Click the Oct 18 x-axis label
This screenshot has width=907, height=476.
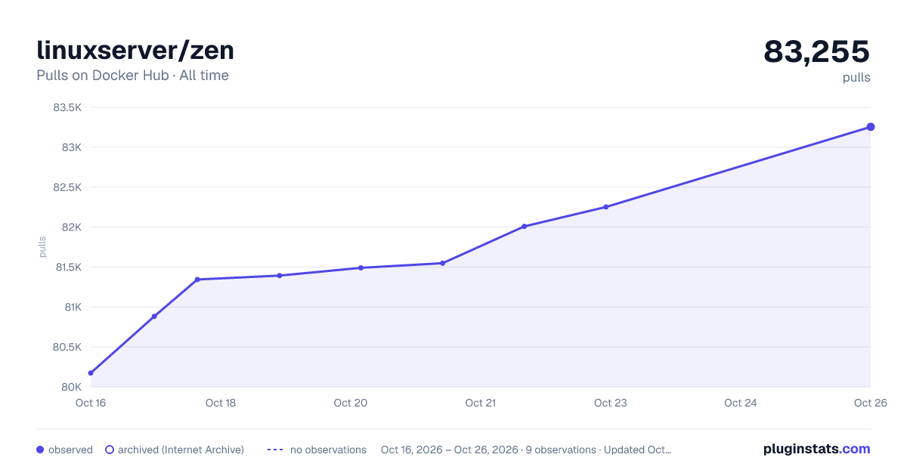[x=221, y=403]
